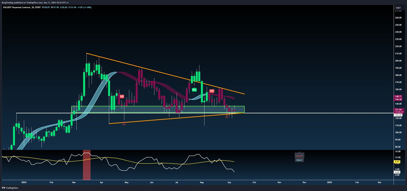
Task: Click the 17:25:17 bar countdown label
Action: 398,112
